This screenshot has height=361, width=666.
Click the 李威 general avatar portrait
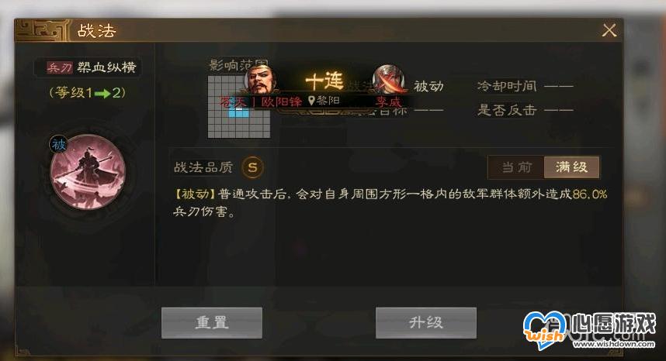(x=387, y=79)
